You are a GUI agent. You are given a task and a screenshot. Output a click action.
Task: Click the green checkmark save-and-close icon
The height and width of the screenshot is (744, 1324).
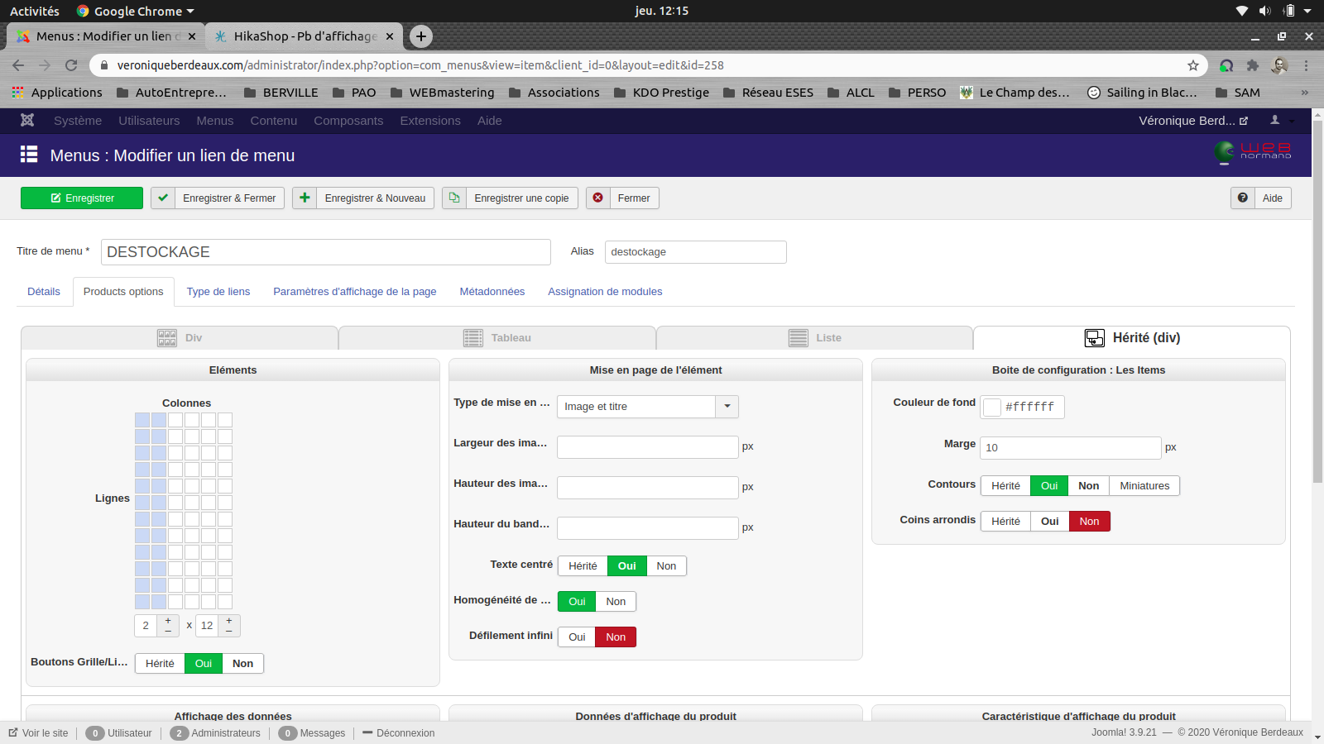tap(163, 198)
